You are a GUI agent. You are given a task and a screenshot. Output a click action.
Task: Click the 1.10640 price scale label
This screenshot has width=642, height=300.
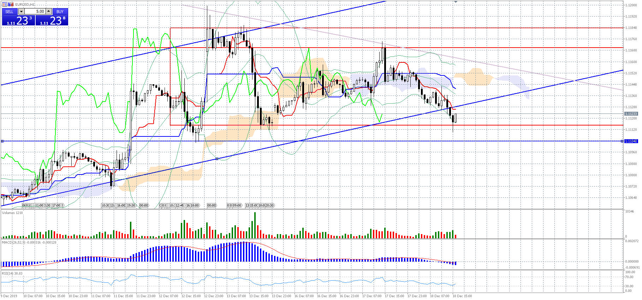tap(631, 197)
